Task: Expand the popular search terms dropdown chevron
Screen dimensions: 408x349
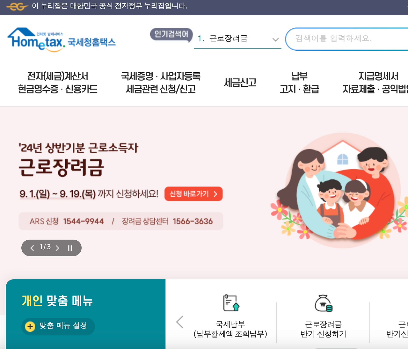Action: tap(276, 40)
